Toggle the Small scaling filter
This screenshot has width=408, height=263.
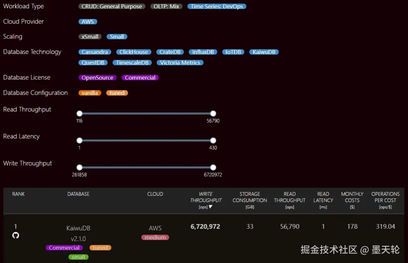click(x=117, y=36)
